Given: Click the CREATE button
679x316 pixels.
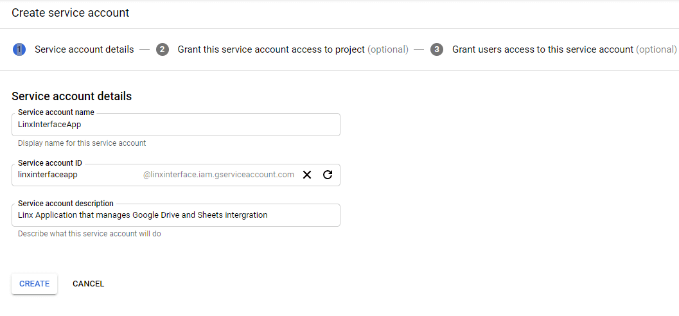Looking at the screenshot, I should tap(34, 284).
